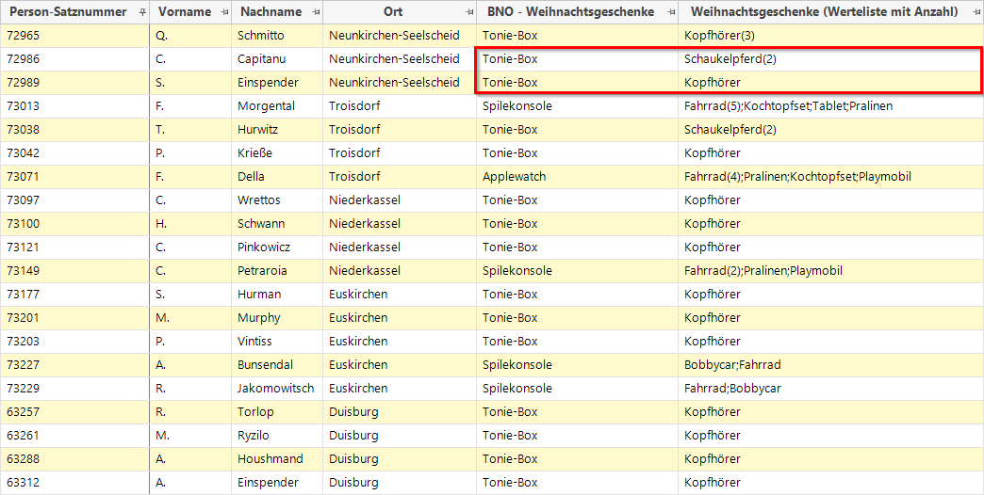Sort by Ort column header
This screenshot has width=984, height=495.
[393, 12]
